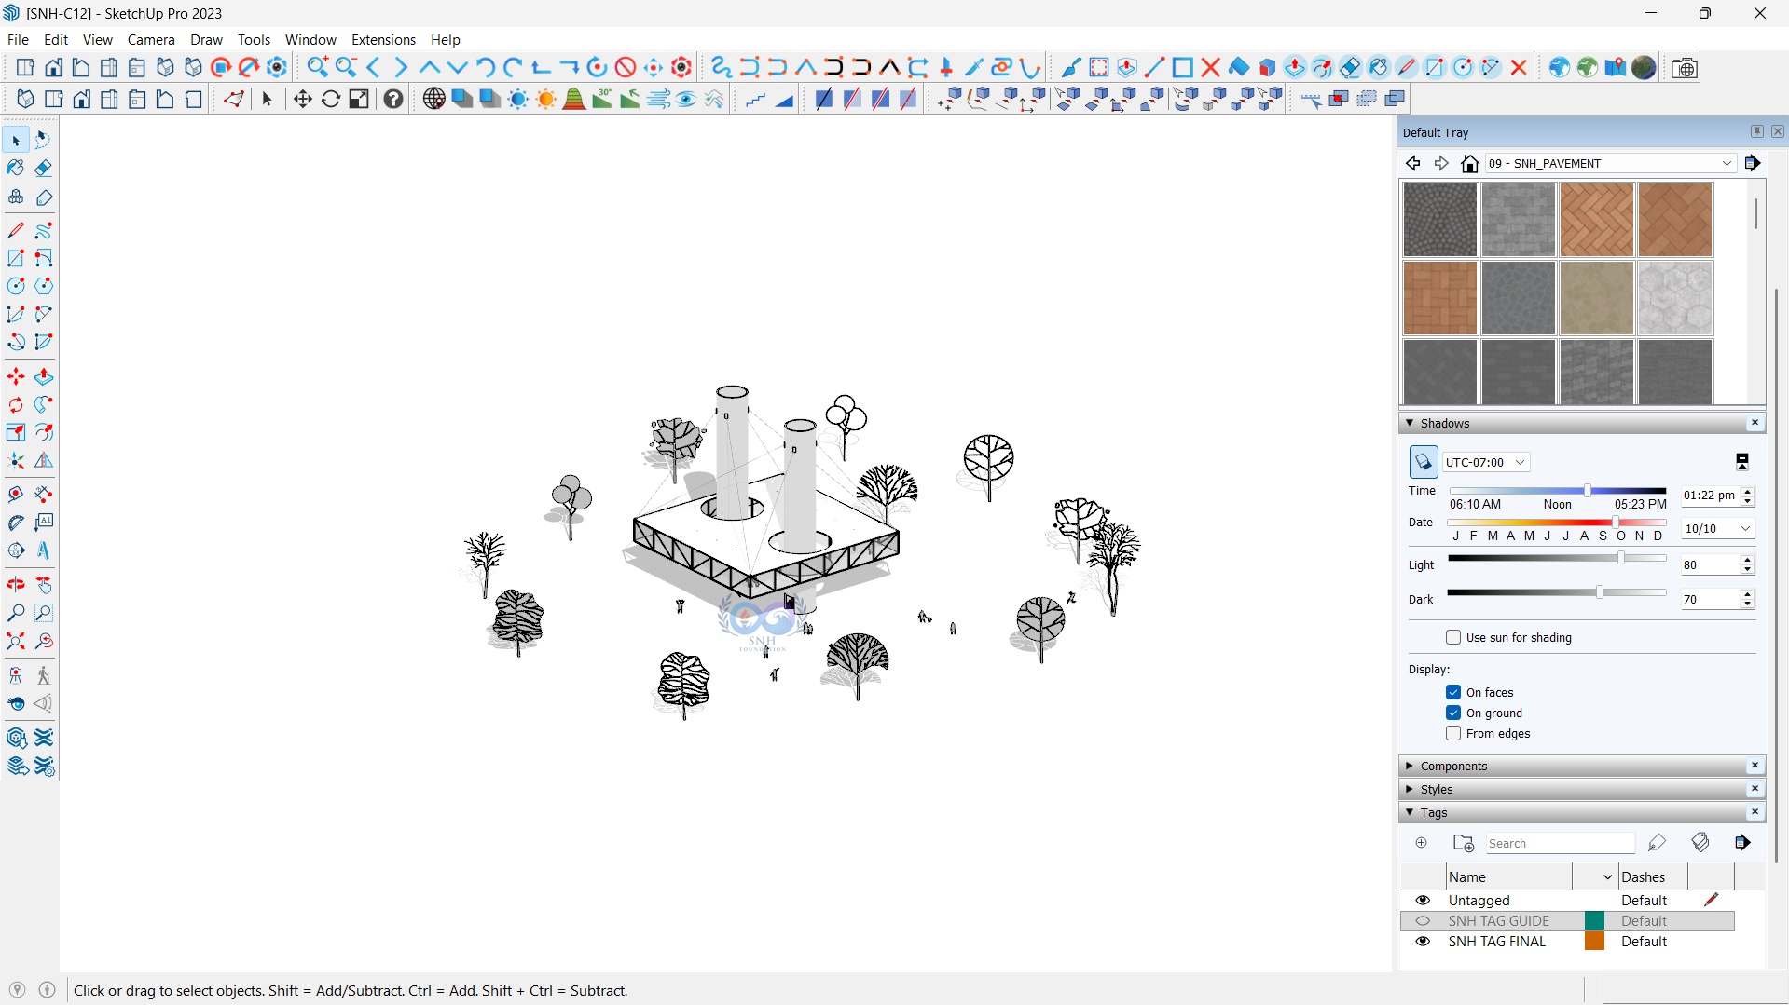Screen dimensions: 1789x1005
Task: Toggle show/hide shadows button
Action: pyautogui.click(x=1424, y=462)
